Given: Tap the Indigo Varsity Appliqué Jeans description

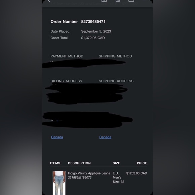Looking at the screenshot, I should 89,173.
